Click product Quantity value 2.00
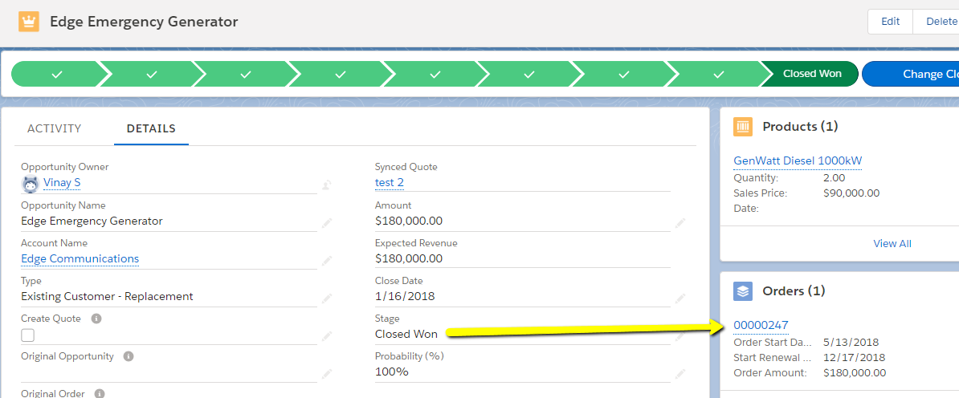959x398 pixels. (835, 178)
